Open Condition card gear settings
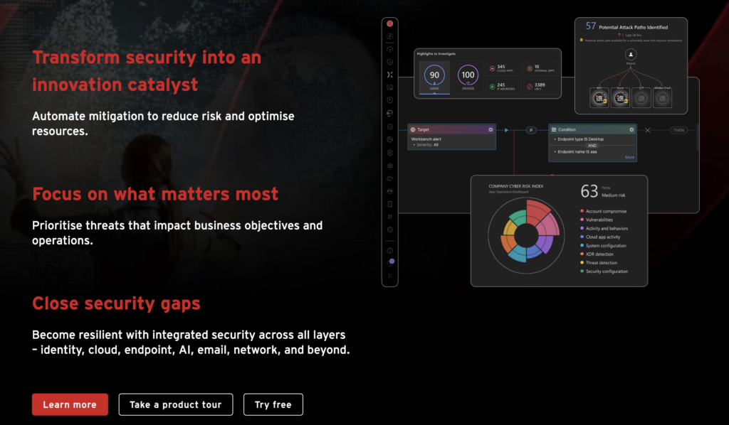 631,129
